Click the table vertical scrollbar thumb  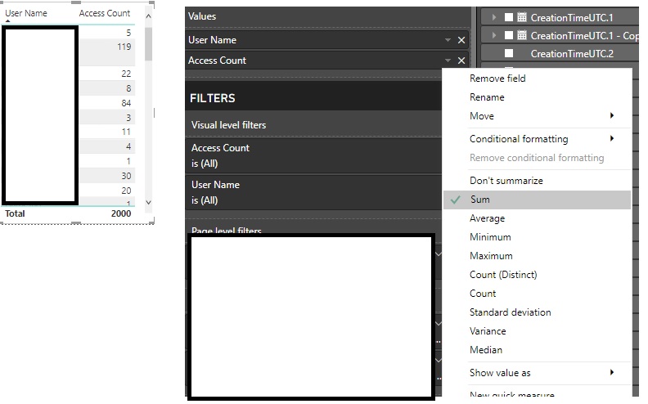point(148,44)
